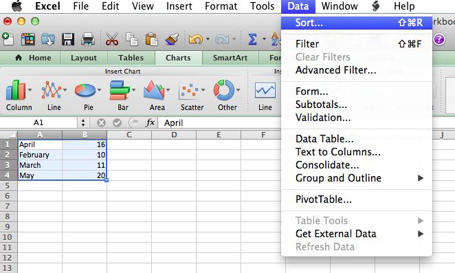The width and height of the screenshot is (455, 273).
Task: Choose Data Table... in Data menu
Action: pos(357,139)
